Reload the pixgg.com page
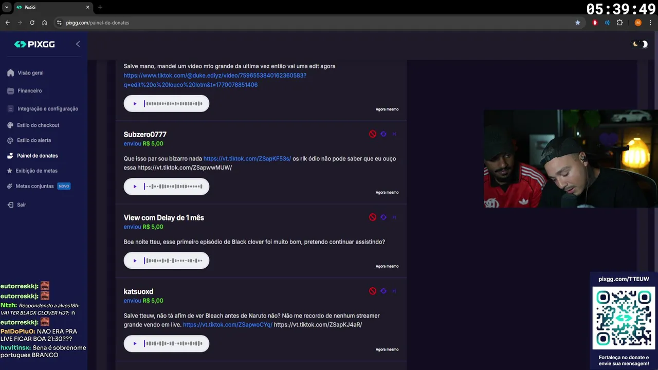The image size is (658, 370). [32, 23]
